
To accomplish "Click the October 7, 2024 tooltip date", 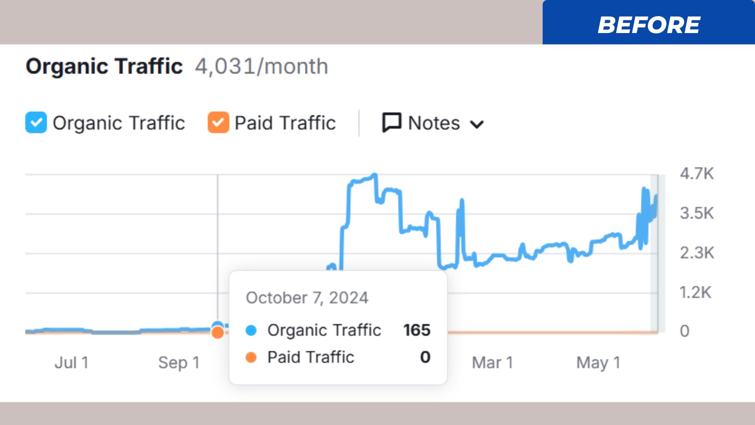I will pyautogui.click(x=307, y=298).
